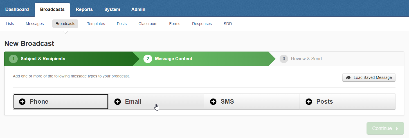Image resolution: width=409 pixels, height=138 pixels.
Task: Select step 1 Subject & Recipients
Action: coord(43,59)
